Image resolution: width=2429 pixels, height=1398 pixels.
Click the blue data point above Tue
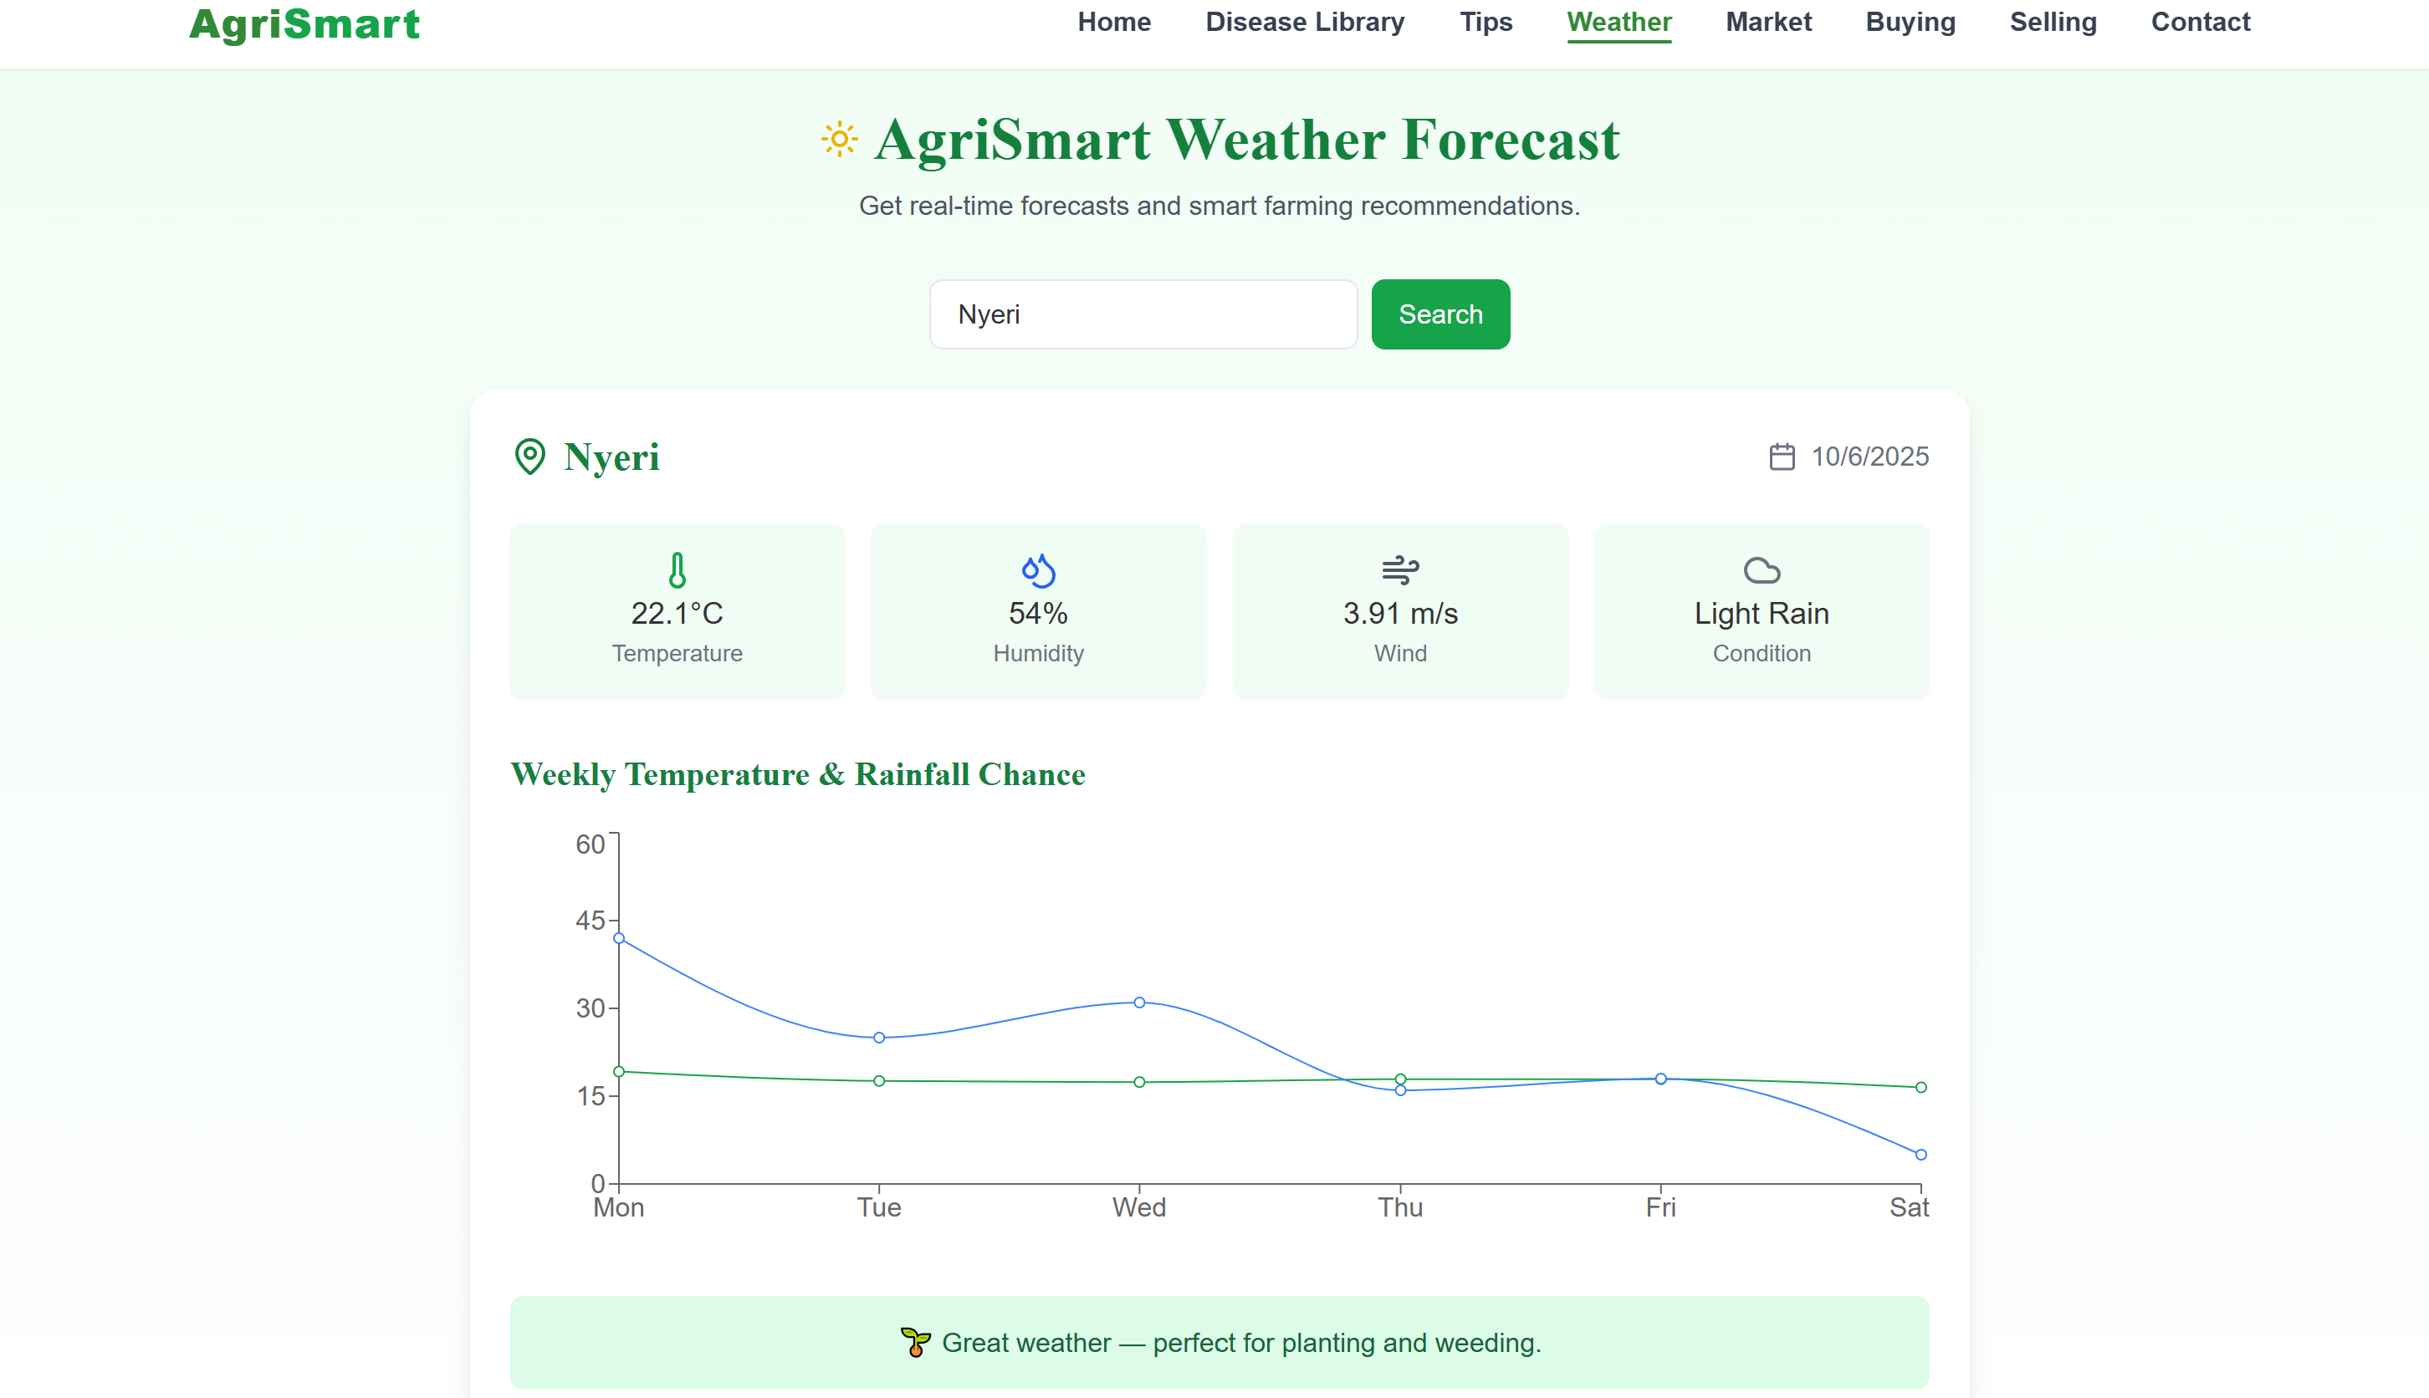879,1038
